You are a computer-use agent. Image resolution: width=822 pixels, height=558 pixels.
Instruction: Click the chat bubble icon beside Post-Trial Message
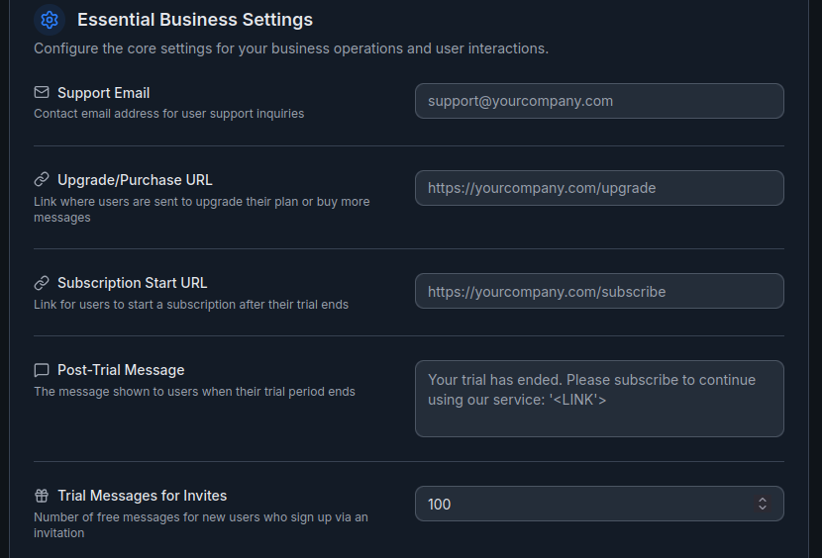42,370
